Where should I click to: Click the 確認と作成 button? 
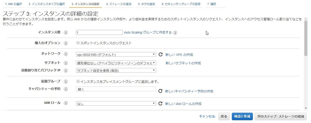[242, 116]
